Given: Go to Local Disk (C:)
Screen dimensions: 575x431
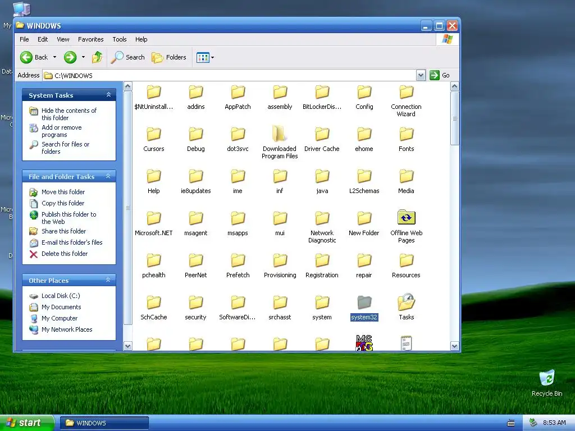Looking at the screenshot, I should click(x=61, y=296).
